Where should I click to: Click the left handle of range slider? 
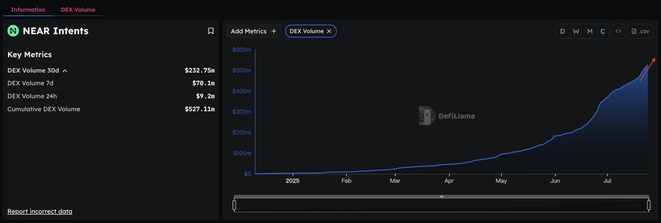pyautogui.click(x=234, y=205)
